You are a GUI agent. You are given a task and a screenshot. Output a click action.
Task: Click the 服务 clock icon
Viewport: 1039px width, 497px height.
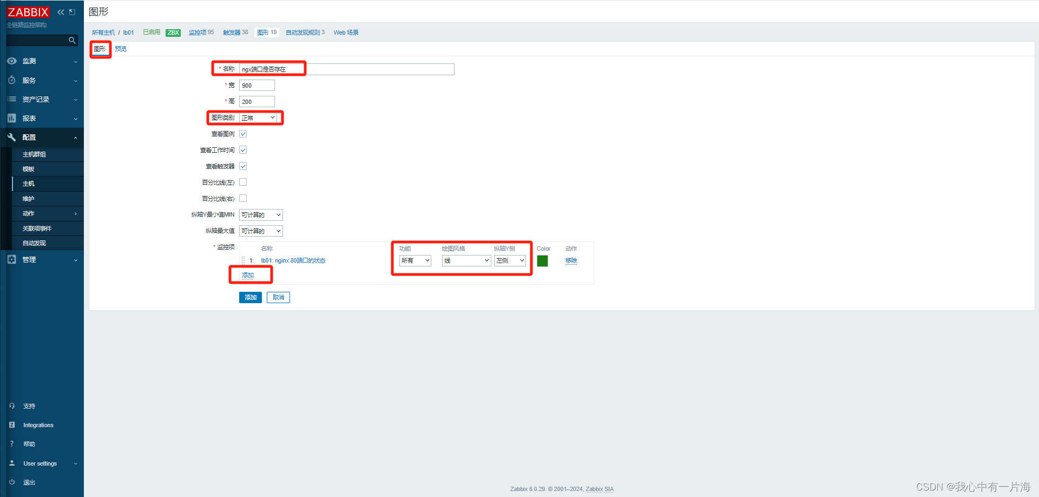click(x=11, y=80)
